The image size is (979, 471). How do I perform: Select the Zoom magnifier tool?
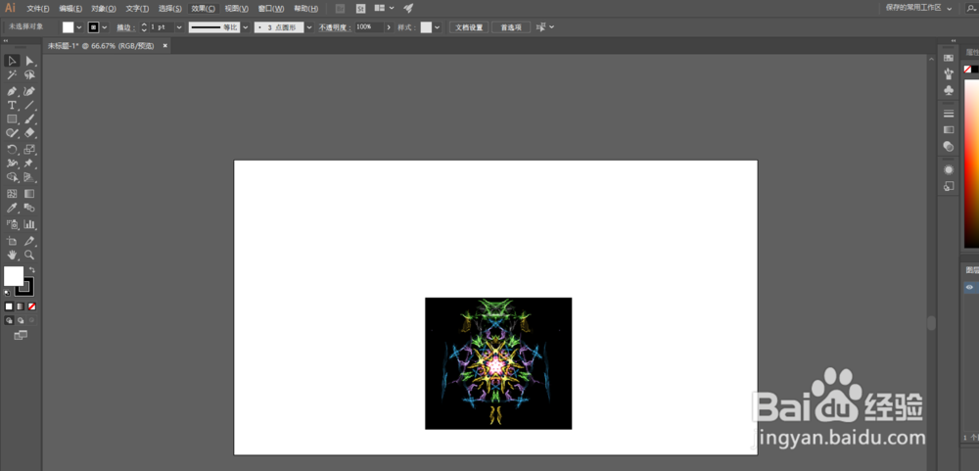pos(29,255)
